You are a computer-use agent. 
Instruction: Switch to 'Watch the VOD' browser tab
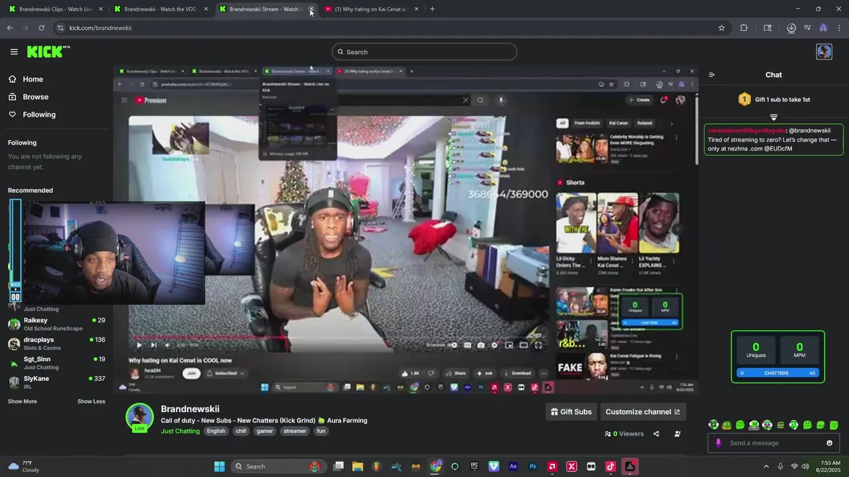(x=161, y=9)
